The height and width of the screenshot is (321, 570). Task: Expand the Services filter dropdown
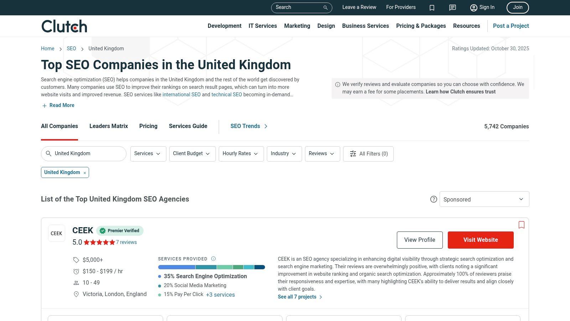coord(148,154)
